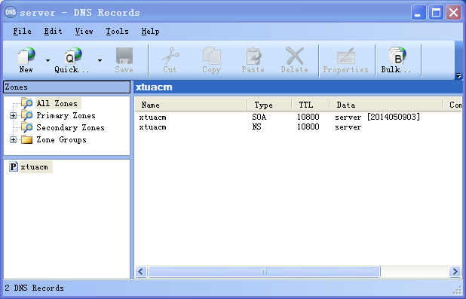Click the Copy toolbar icon
This screenshot has height=299, width=466.
click(212, 56)
